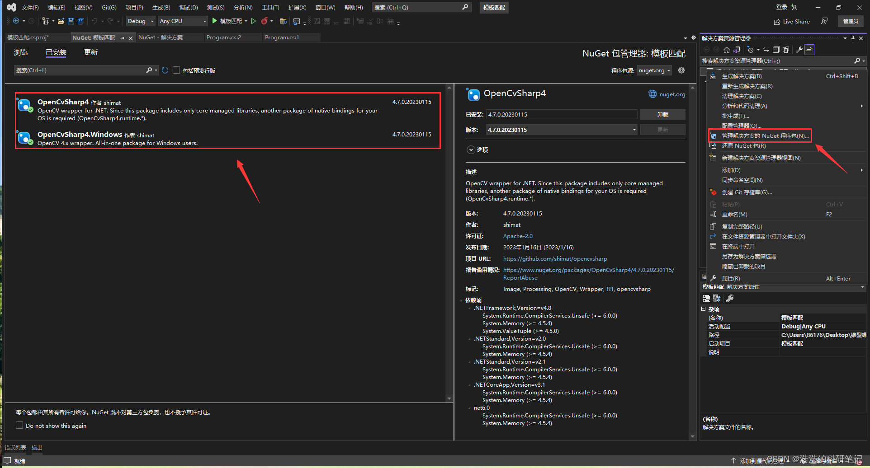This screenshot has width=870, height=468.
Task: Select OpenCvSharp4.Windows package row
Action: [x=228, y=138]
